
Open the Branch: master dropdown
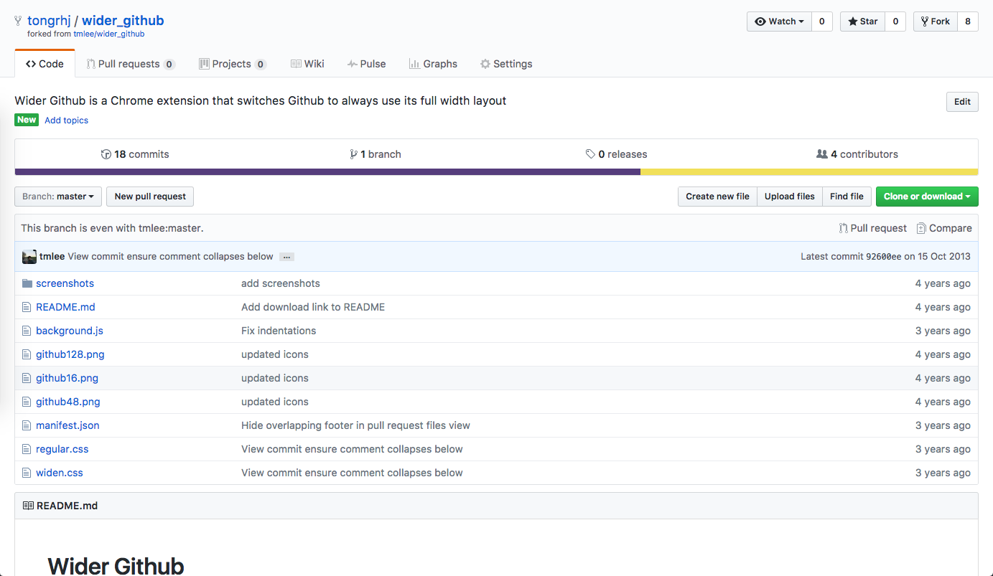[58, 197]
